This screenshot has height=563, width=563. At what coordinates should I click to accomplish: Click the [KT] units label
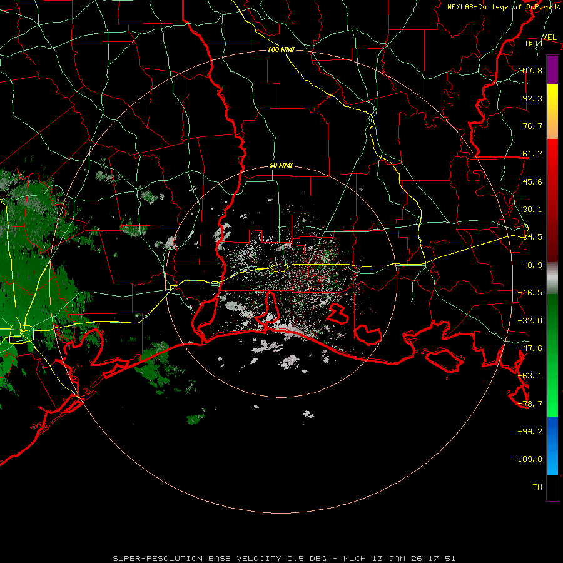point(534,43)
